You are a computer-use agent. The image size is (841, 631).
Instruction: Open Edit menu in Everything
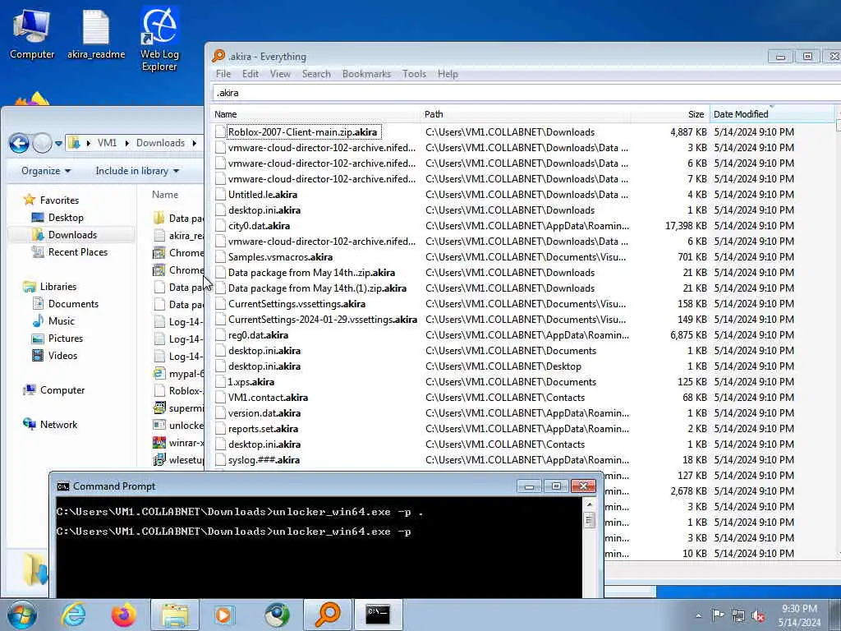[x=250, y=74]
